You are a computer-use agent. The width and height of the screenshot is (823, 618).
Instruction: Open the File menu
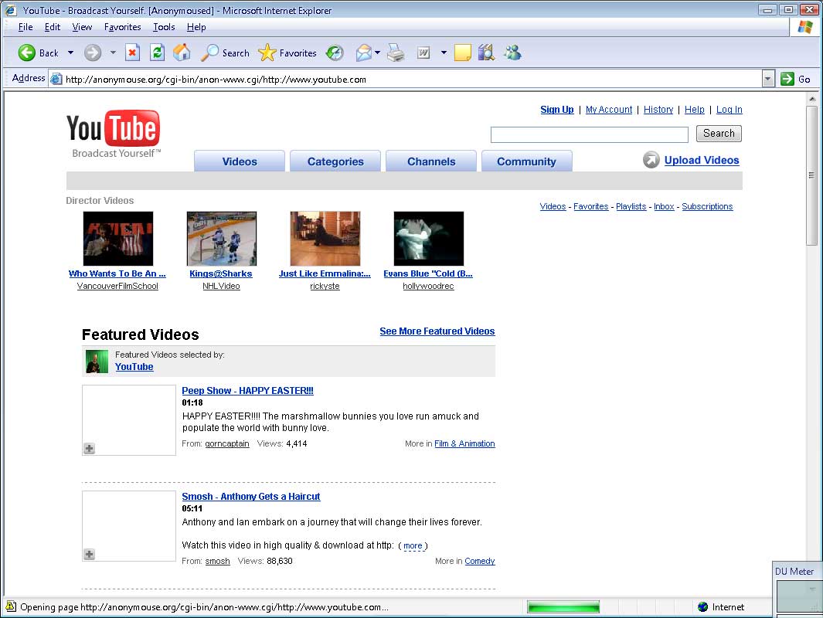point(26,27)
